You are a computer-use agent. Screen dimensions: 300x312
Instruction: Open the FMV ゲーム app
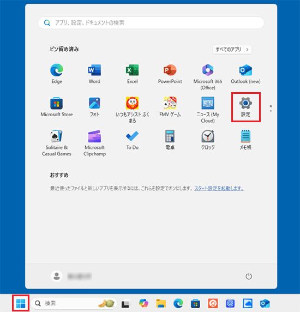(x=170, y=107)
